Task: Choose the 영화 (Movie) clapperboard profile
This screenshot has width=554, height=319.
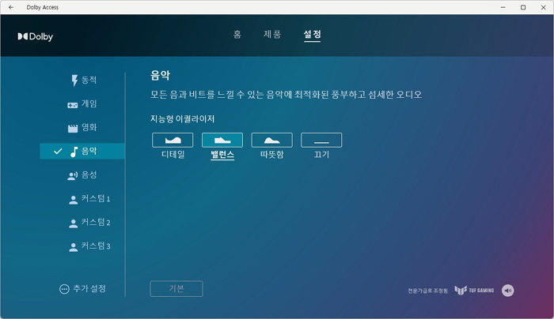Action: tap(82, 127)
